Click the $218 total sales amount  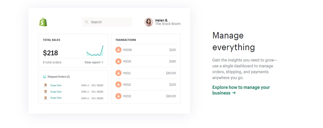(x=51, y=53)
